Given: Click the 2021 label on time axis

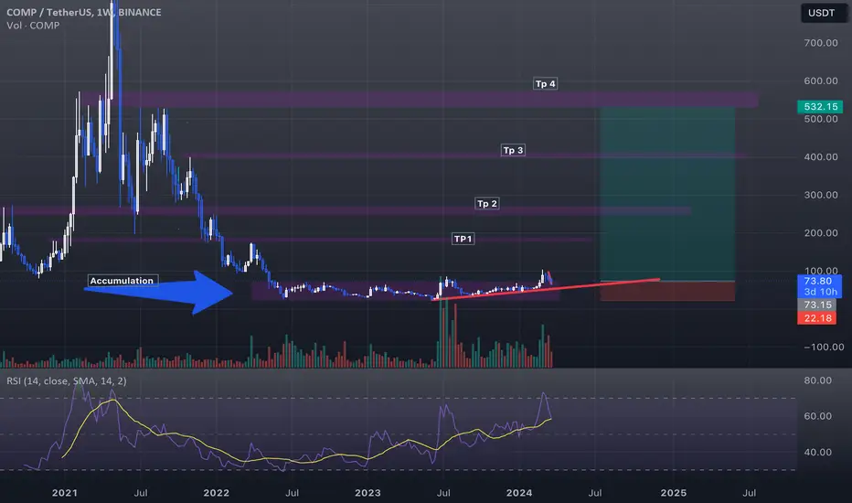Looking at the screenshot, I should (x=65, y=493).
